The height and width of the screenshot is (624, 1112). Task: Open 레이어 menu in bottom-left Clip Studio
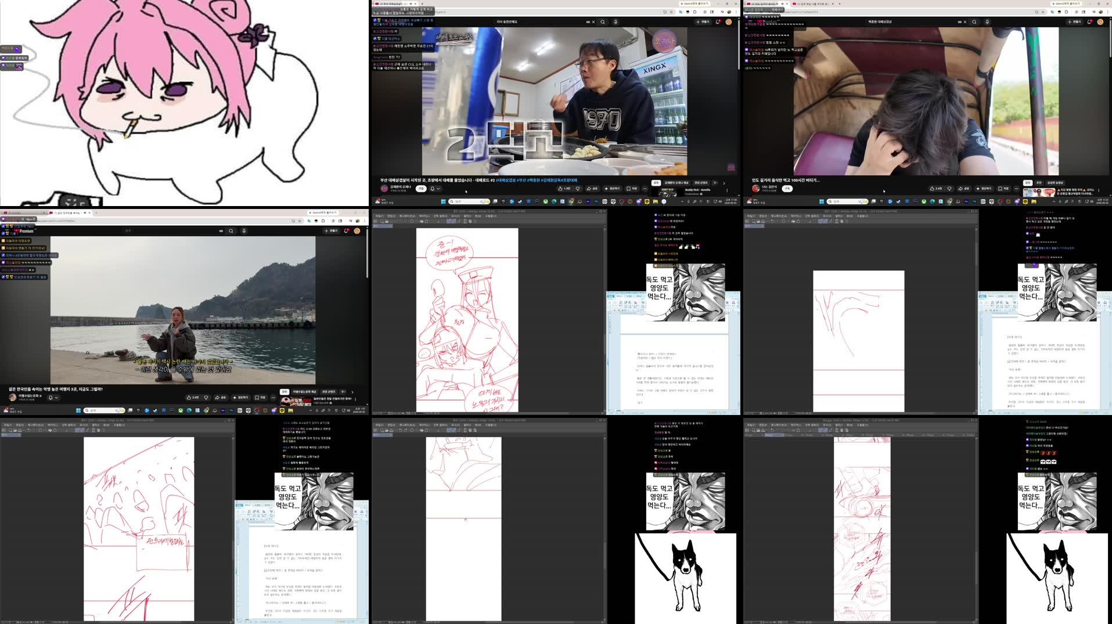tap(53, 425)
